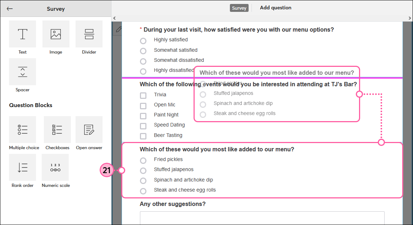Go back using the left arrow
Screen dimensions: 413x225
pyautogui.click(x=10, y=9)
